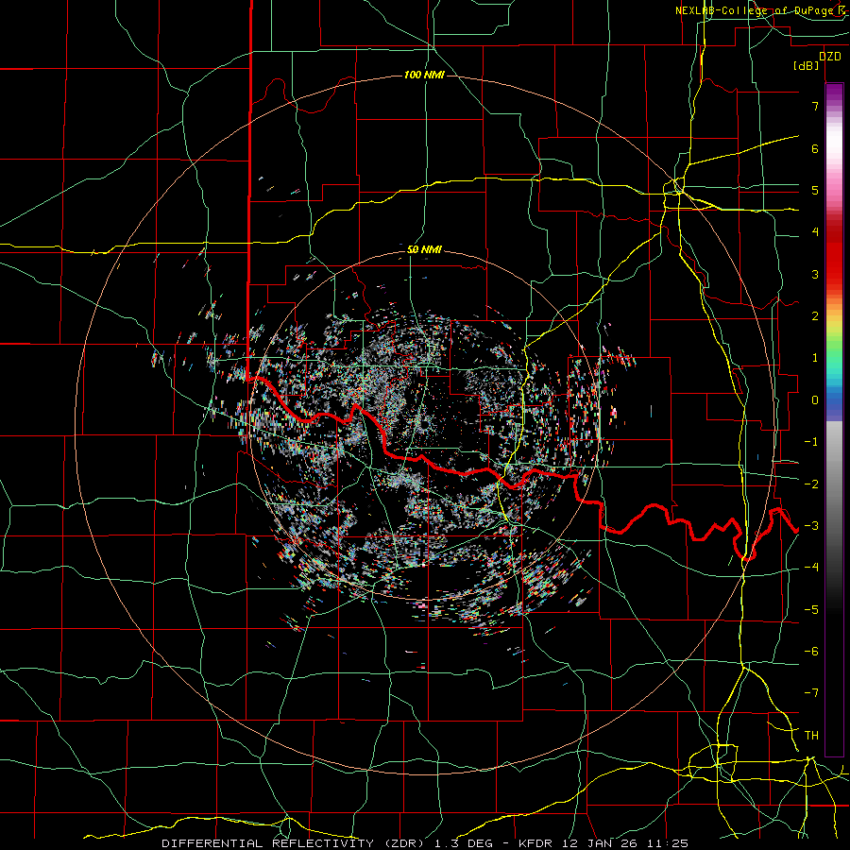Click the "-5" value on color scale
The height and width of the screenshot is (850, 850).
(x=811, y=610)
